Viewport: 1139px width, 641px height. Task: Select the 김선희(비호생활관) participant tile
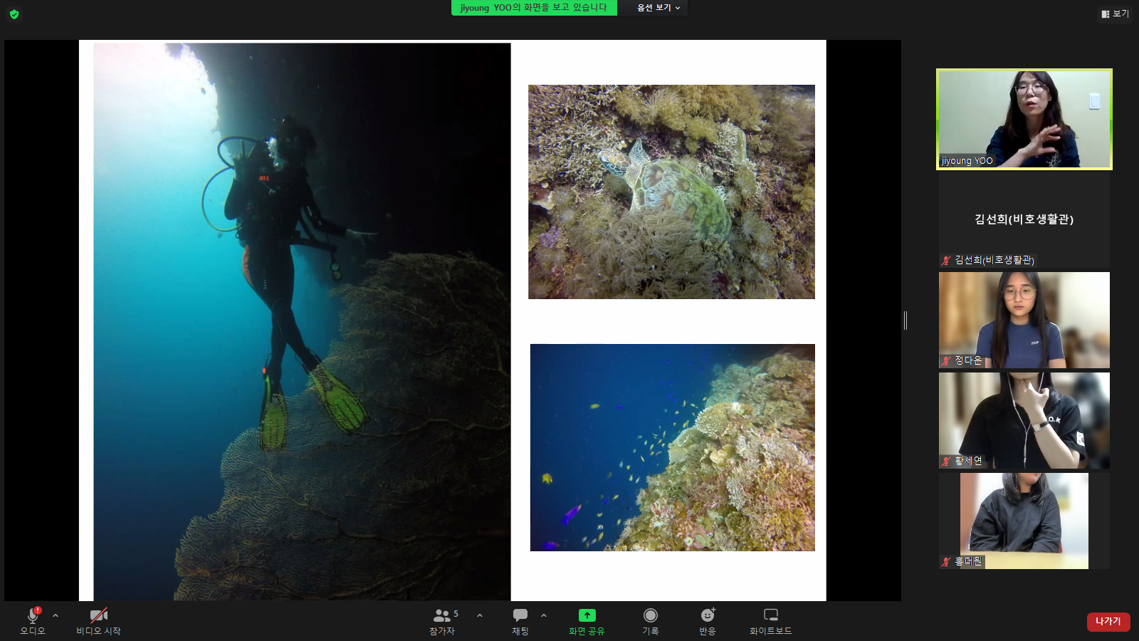click(x=1024, y=219)
